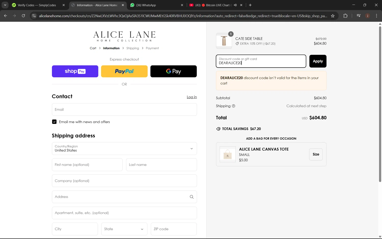Focus the City field
The width and height of the screenshot is (382, 239).
click(75, 229)
